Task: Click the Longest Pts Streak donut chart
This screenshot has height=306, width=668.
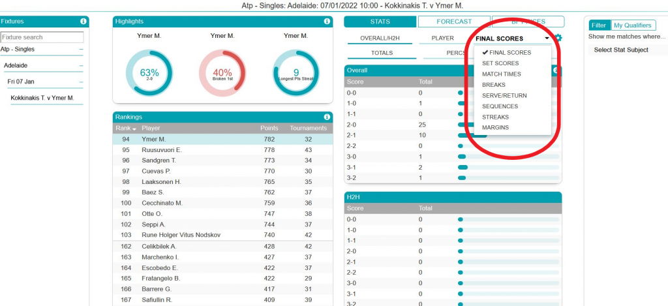Action: tap(296, 72)
